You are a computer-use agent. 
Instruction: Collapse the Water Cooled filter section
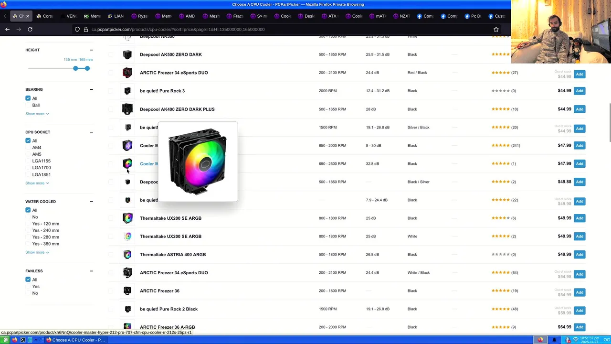91,202
